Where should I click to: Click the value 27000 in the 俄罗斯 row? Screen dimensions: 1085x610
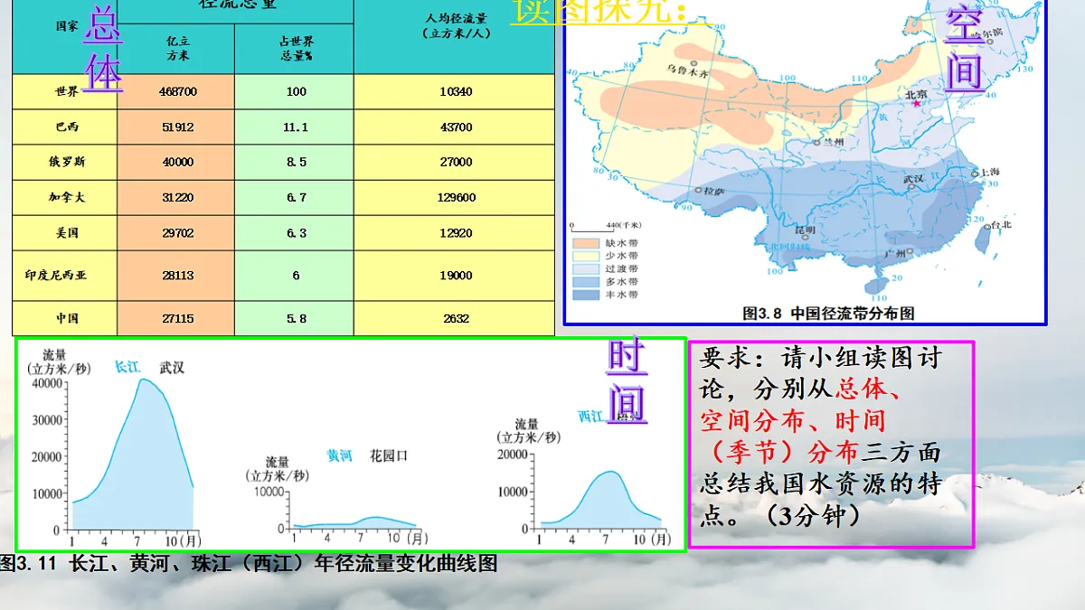456,163
